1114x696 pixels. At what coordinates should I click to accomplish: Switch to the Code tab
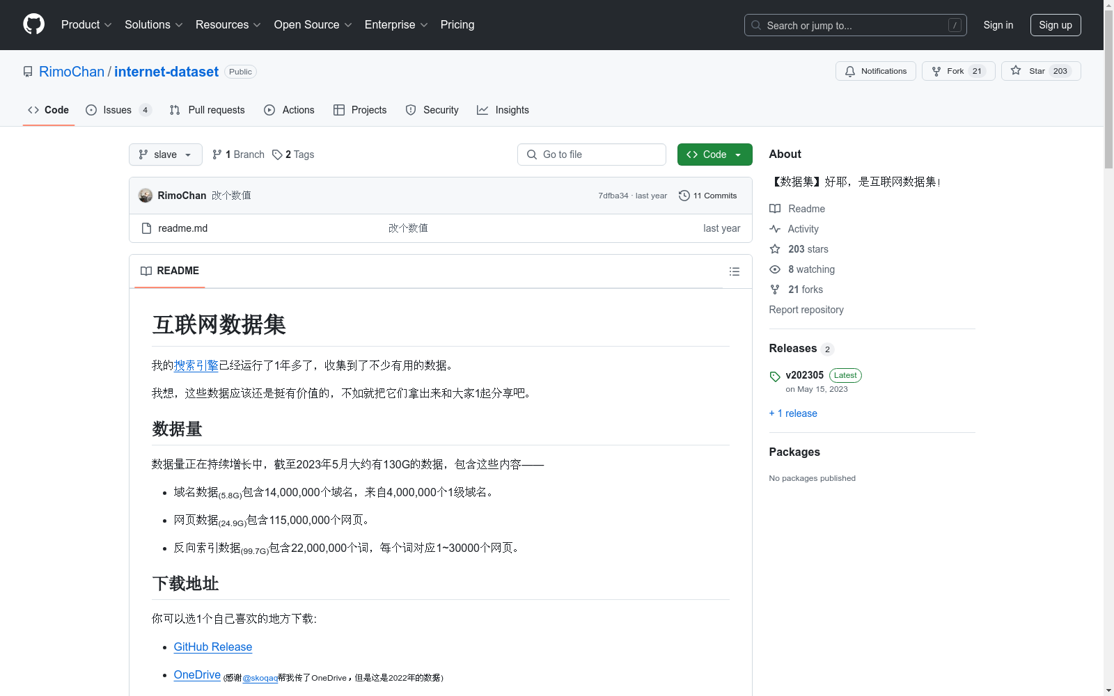tap(49, 110)
